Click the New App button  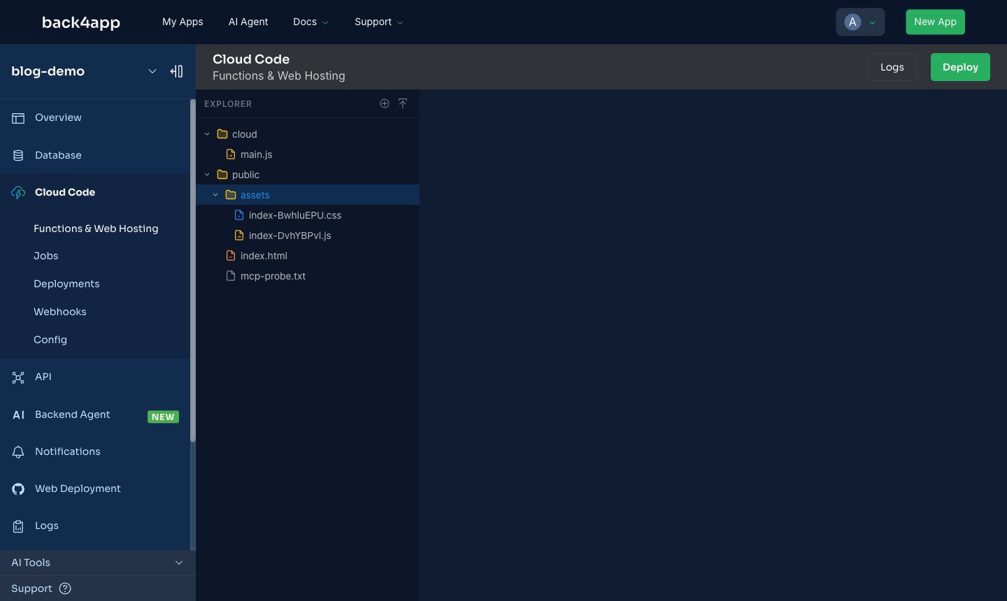click(x=935, y=22)
